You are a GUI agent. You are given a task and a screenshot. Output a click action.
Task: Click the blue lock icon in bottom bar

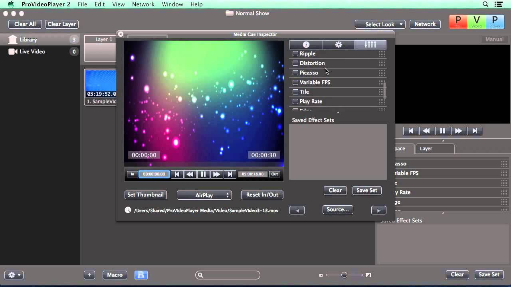141,275
